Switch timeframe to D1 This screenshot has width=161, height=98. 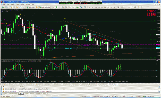tap(108, 7)
